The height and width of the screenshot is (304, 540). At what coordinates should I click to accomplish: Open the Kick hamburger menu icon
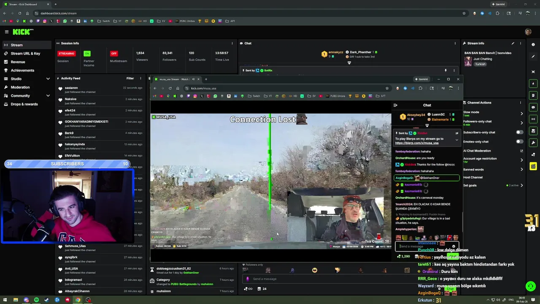(7, 32)
